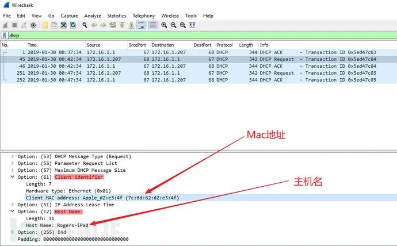Click the restart capture icon
This screenshot has height=246, width=397.
point(24,25)
